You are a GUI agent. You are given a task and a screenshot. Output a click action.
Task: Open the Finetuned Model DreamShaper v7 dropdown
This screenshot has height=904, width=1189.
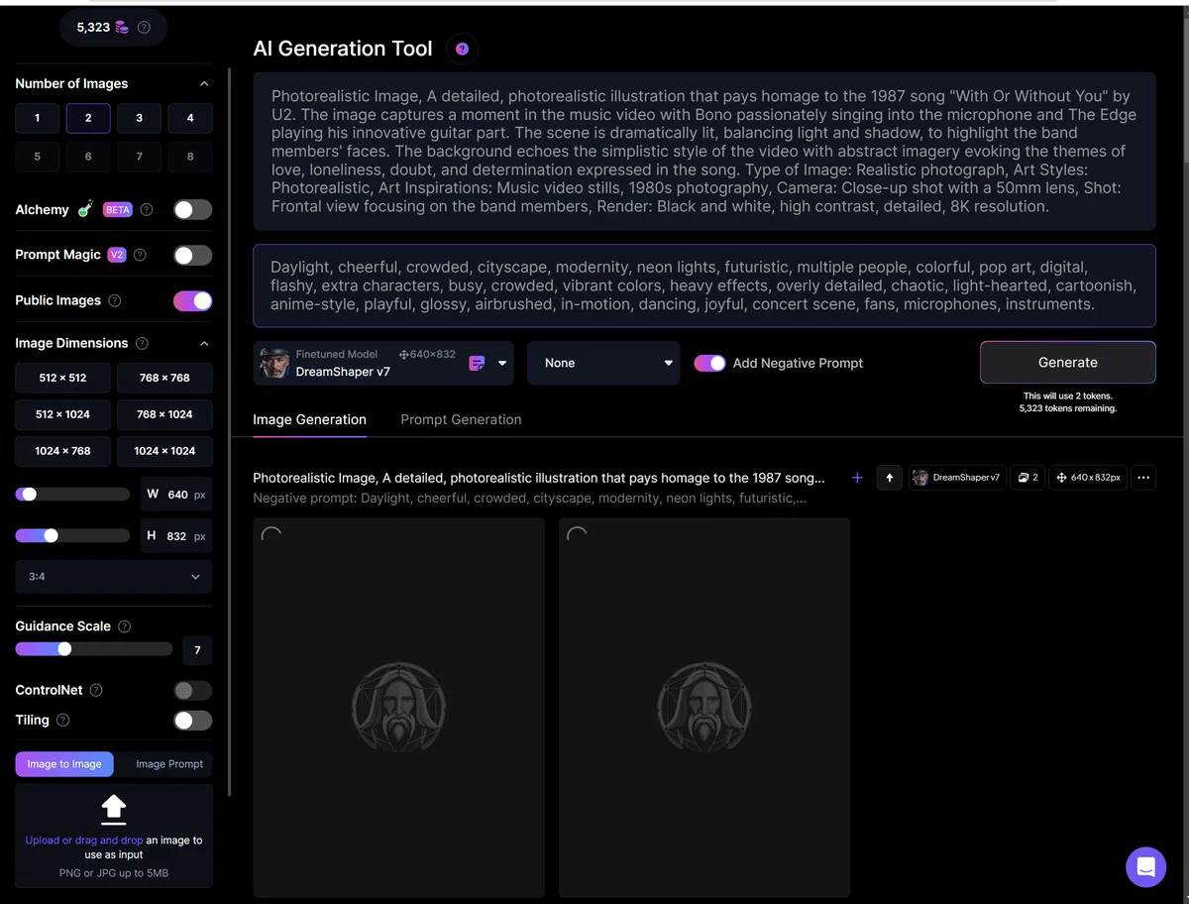click(x=383, y=363)
